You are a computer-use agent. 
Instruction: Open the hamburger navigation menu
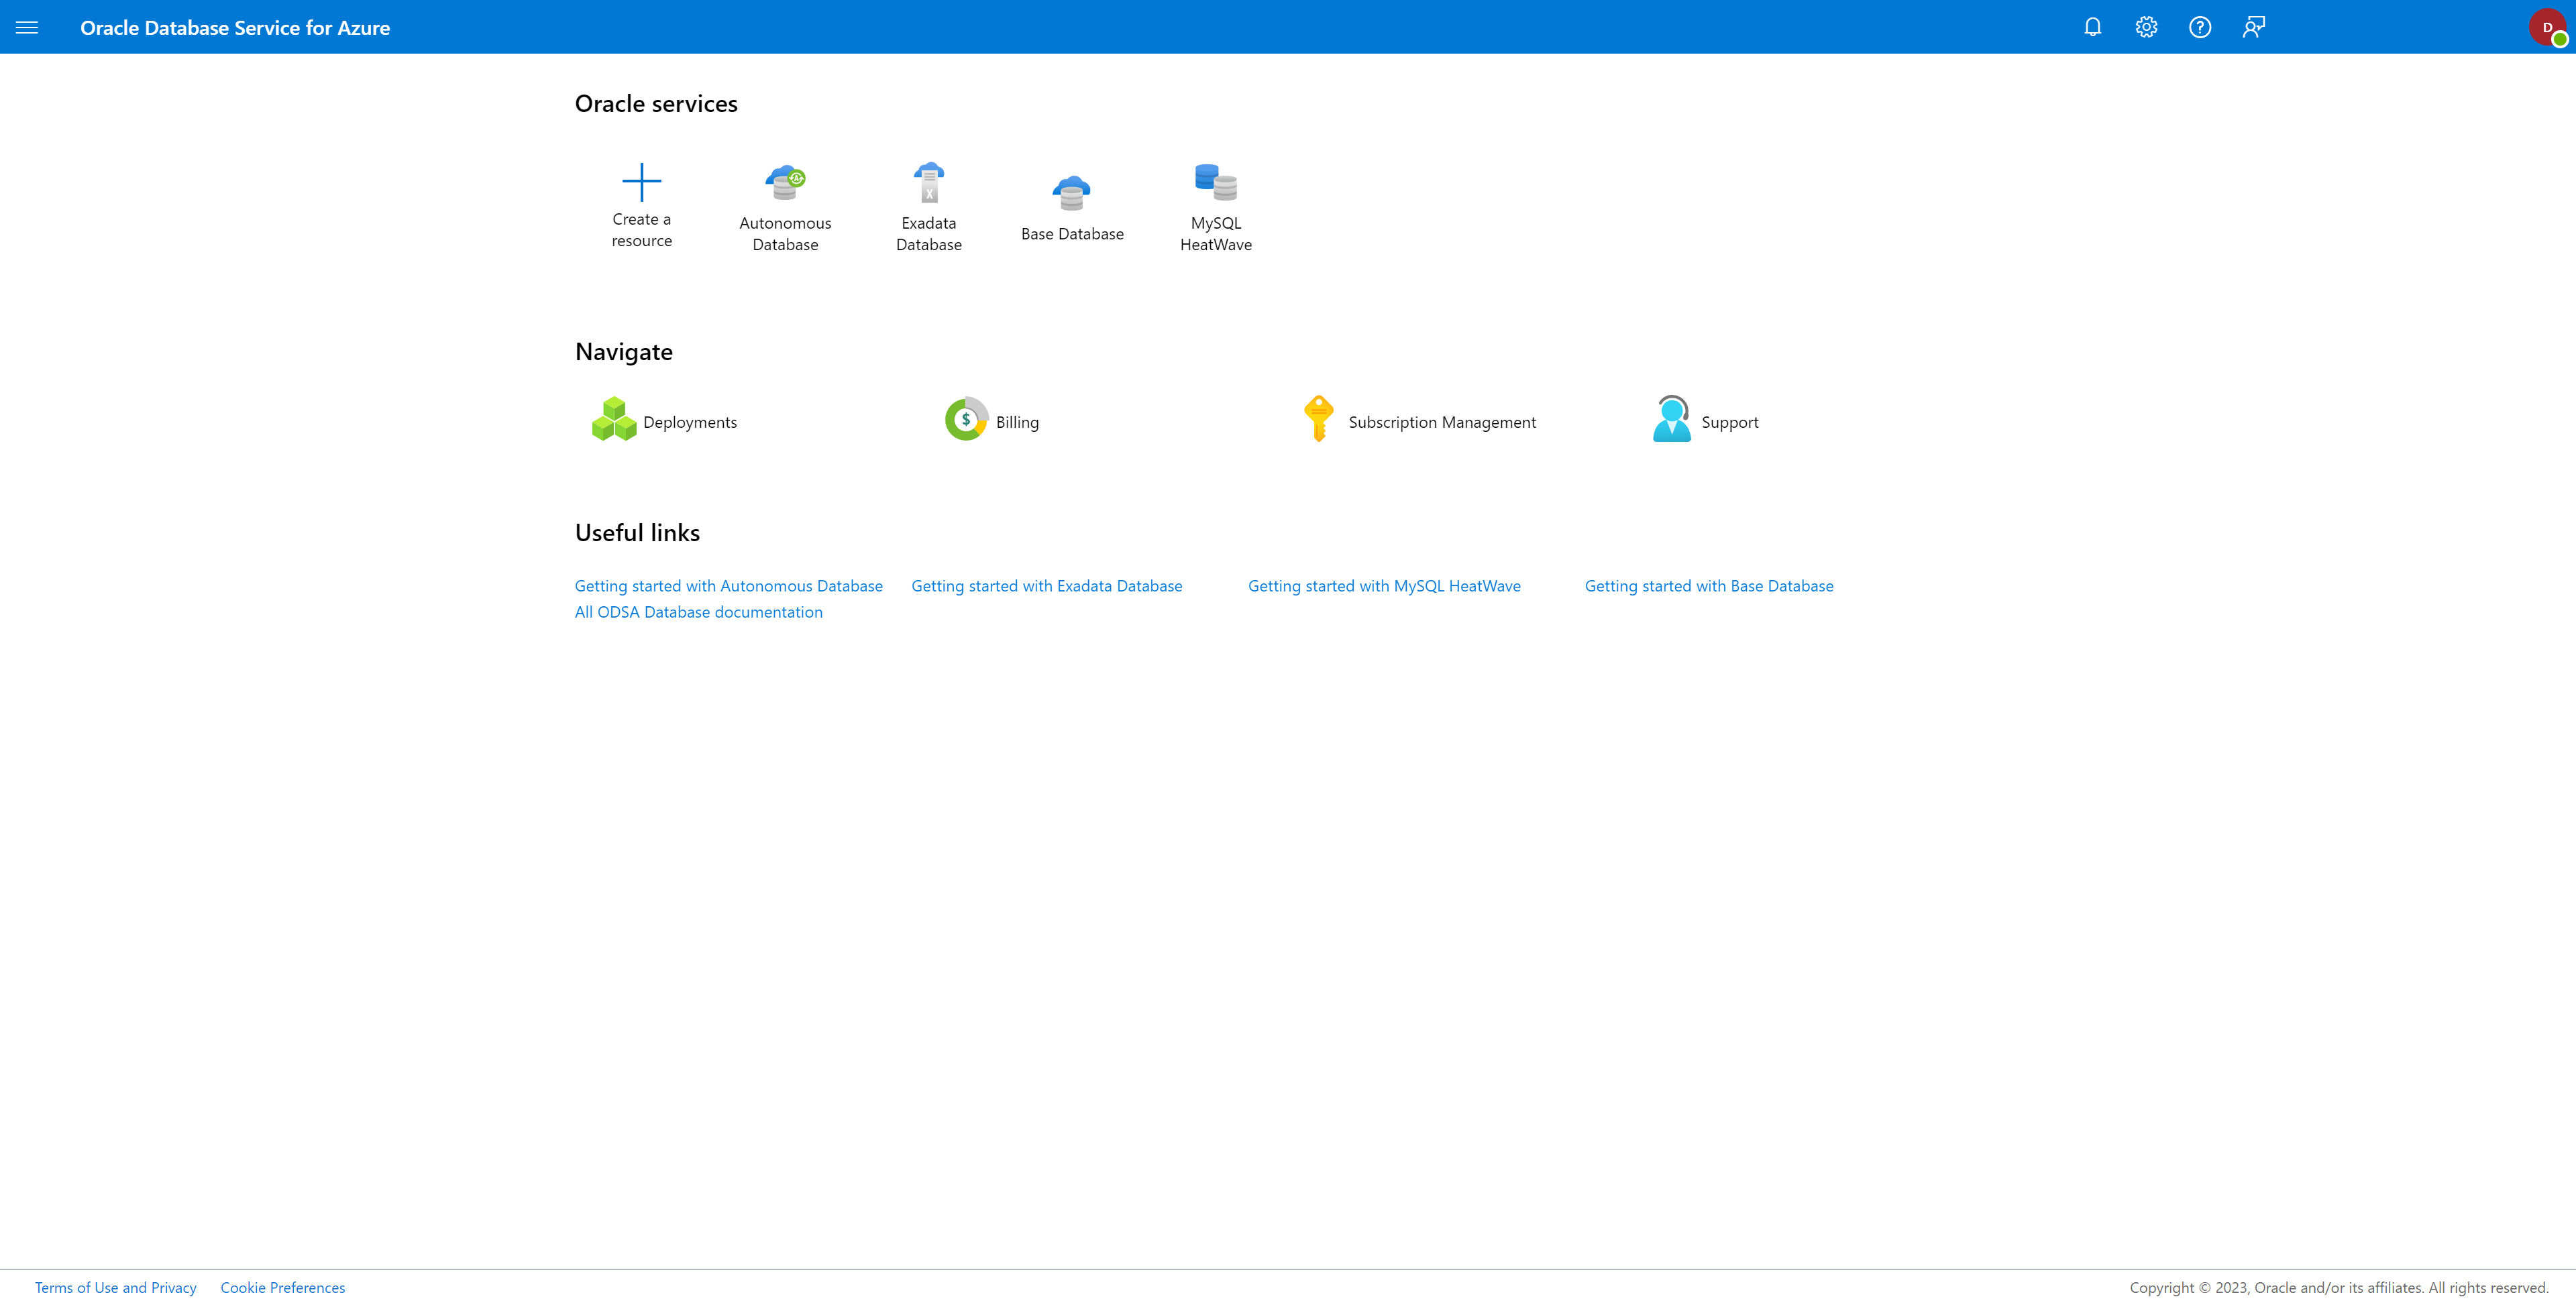pos(27,27)
